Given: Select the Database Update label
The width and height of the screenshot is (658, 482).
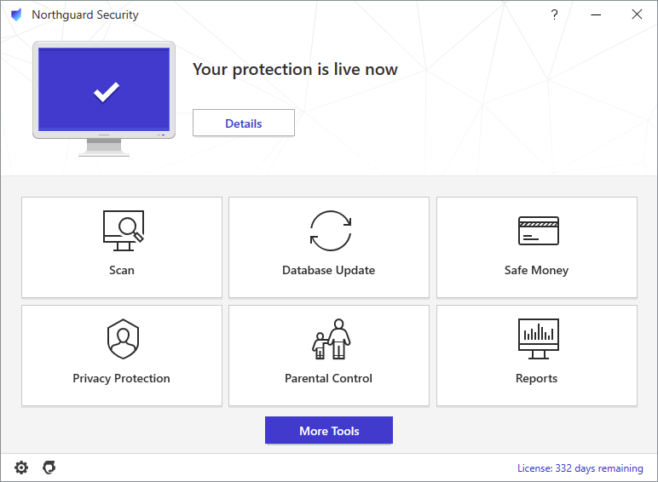Looking at the screenshot, I should tap(329, 270).
